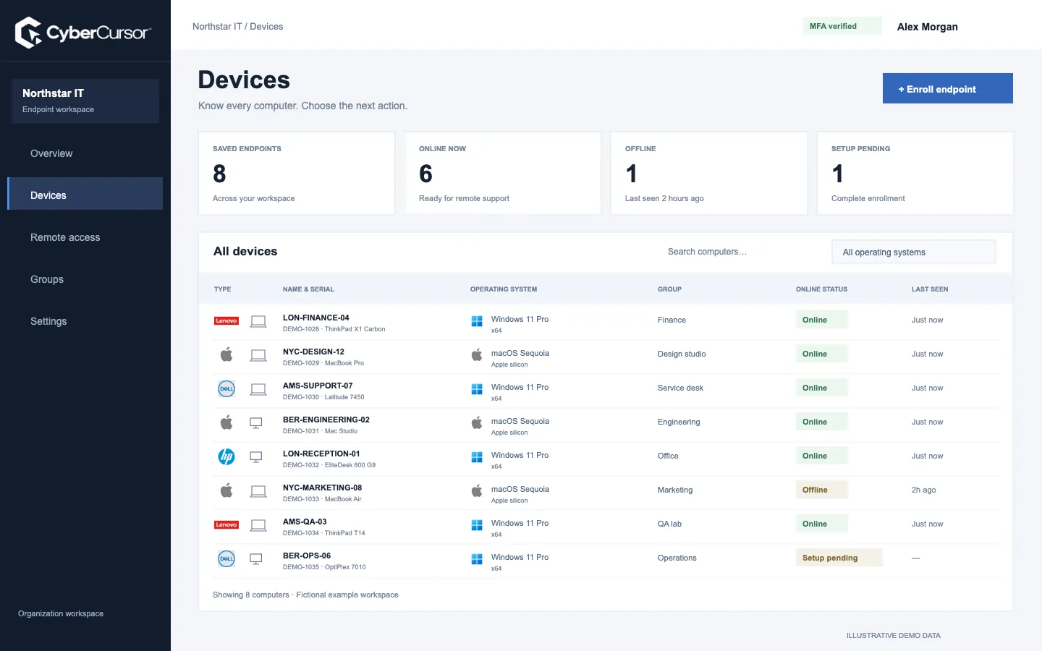This screenshot has width=1042, height=651.
Task: Click HP brand icon for LON-RECEPTION-01
Action: pyautogui.click(x=226, y=456)
